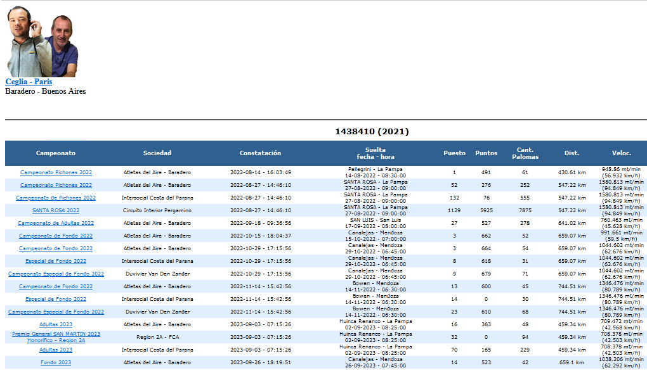Click the Veloc. column header
This screenshot has width=647, height=375.
point(621,153)
